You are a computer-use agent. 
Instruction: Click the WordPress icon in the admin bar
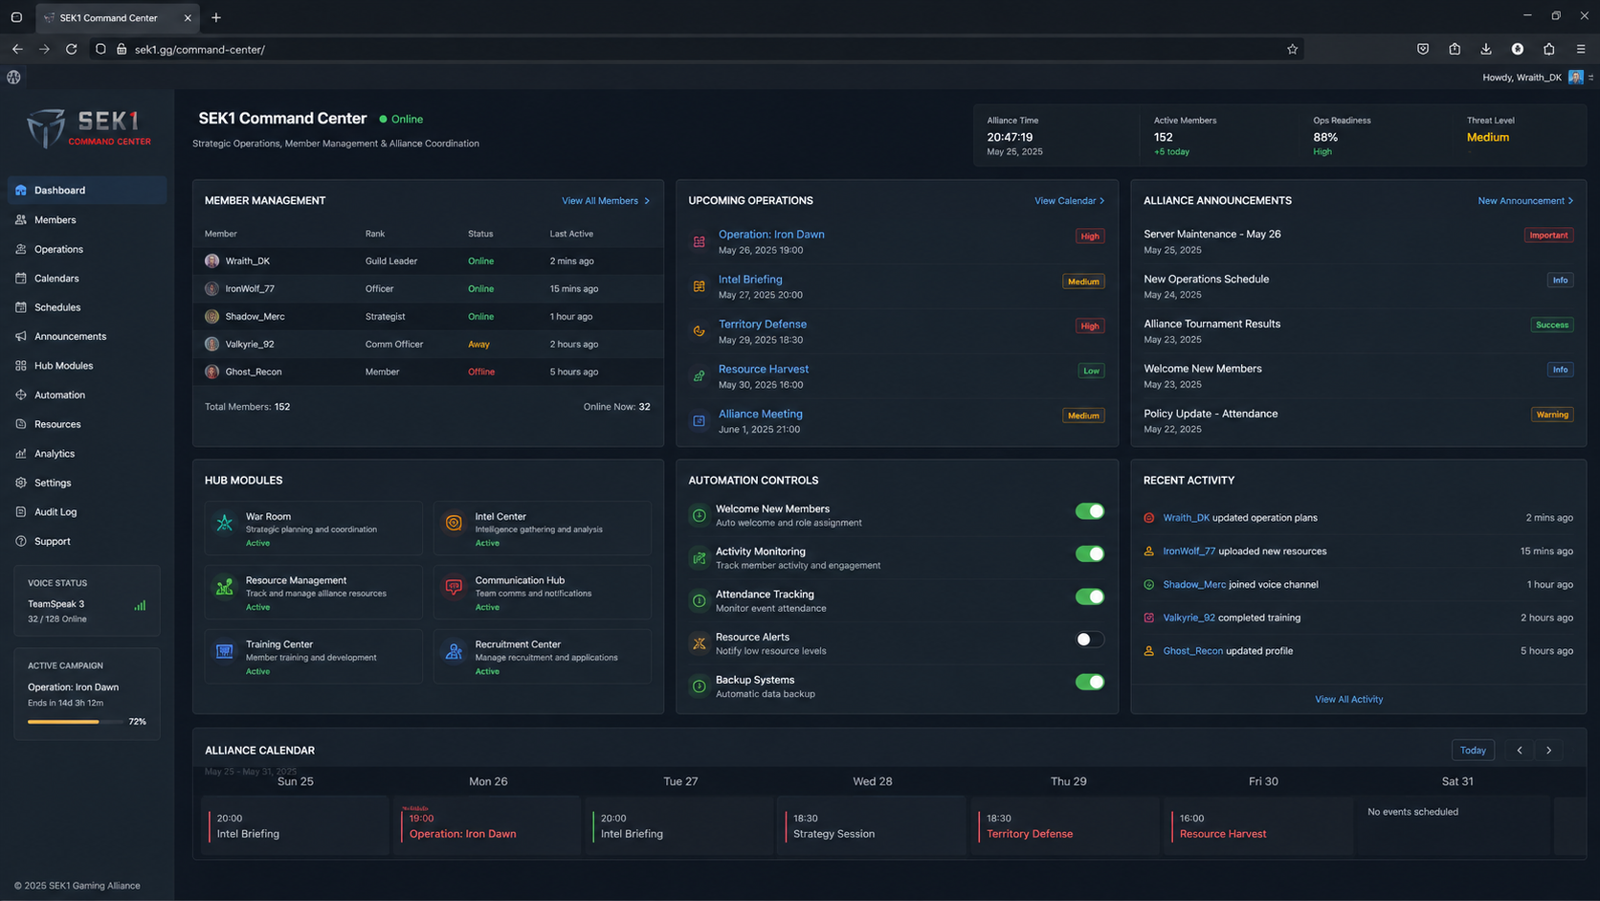tap(13, 78)
